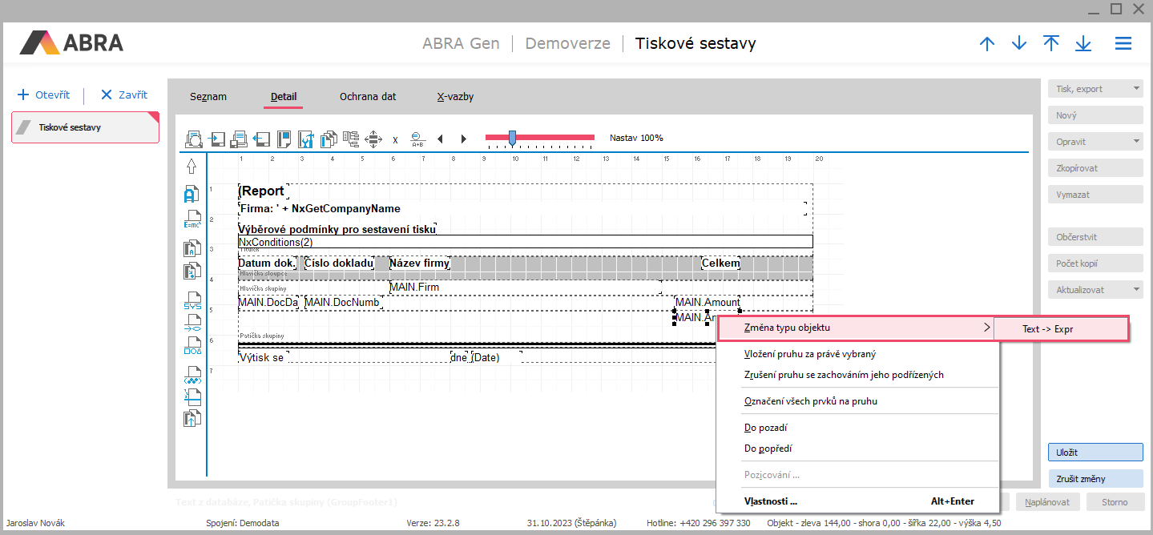Click the arrow-left band toolbar icon
The width and height of the screenshot is (1153, 535).
(261, 139)
